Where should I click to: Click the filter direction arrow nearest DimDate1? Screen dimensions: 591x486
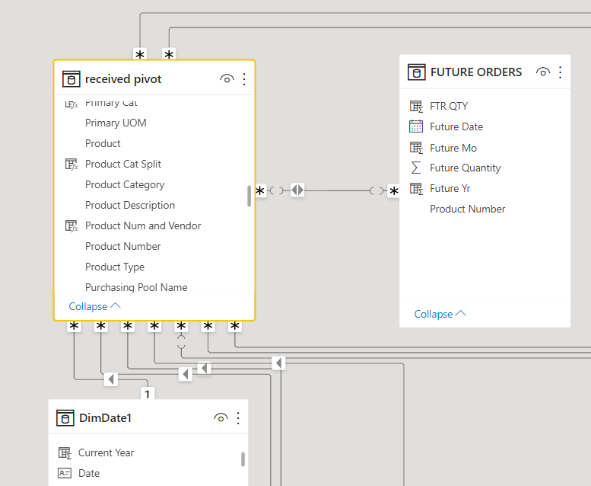(111, 379)
